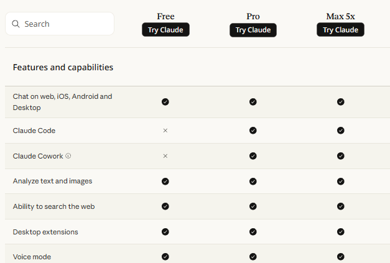Click Free checkmark for Analyze text and images
The width and height of the screenshot is (390, 263).
click(x=165, y=182)
